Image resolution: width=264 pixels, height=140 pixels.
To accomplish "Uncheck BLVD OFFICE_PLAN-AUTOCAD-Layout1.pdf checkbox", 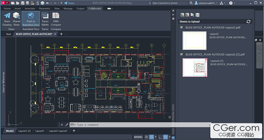I will tap(181, 27).
